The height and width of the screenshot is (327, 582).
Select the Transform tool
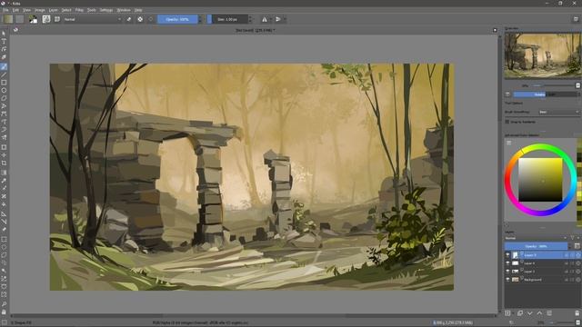click(4, 147)
